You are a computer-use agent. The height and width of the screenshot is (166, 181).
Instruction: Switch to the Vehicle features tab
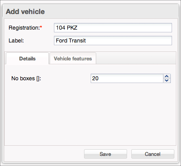click(x=73, y=58)
